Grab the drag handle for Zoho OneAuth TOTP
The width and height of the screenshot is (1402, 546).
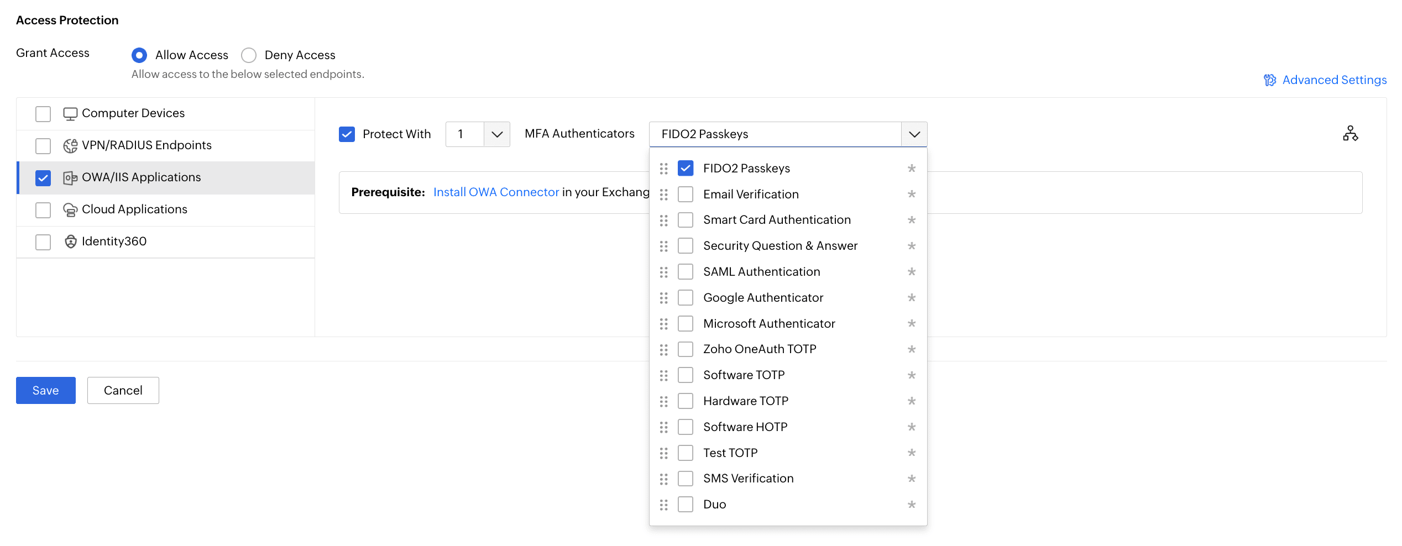point(663,349)
